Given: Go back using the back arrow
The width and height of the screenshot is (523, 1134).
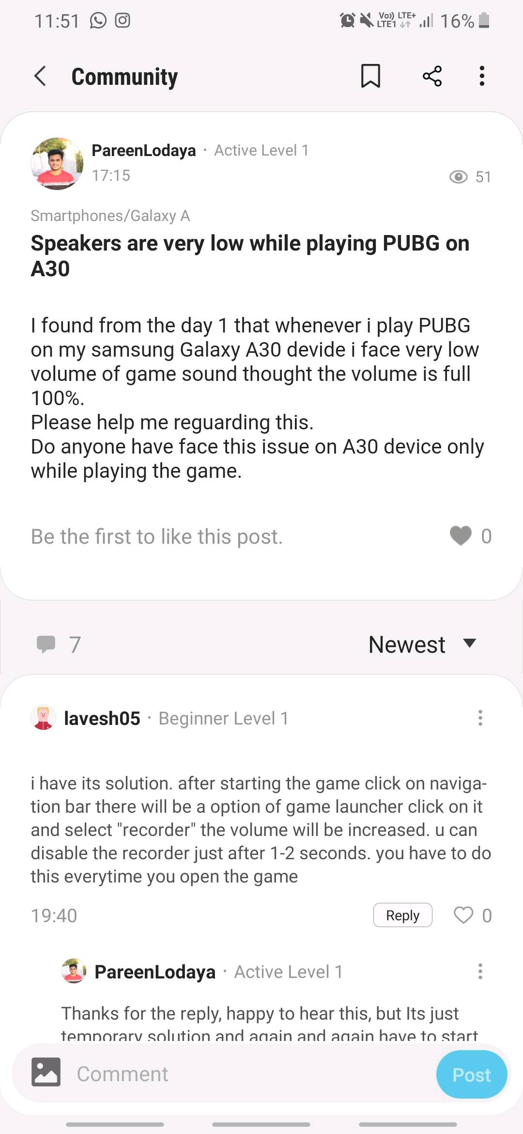Looking at the screenshot, I should point(40,76).
